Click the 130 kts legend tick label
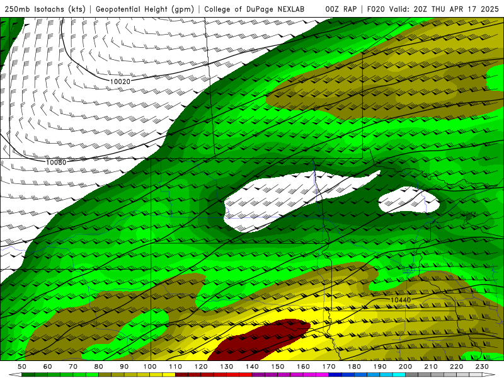Viewport: 504px width, 378px height. (x=227, y=367)
